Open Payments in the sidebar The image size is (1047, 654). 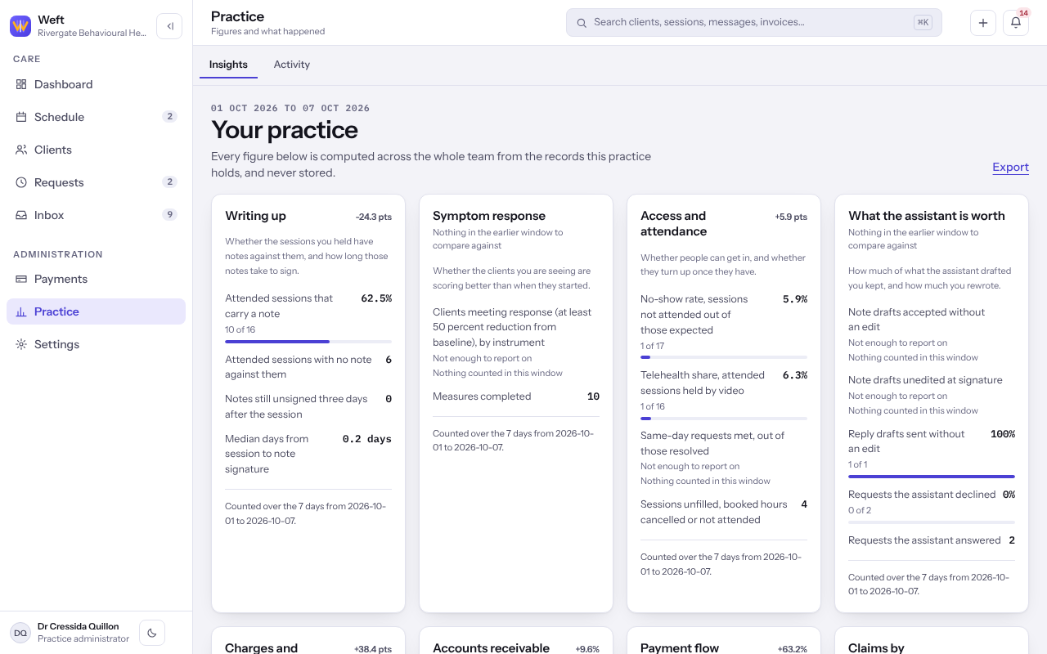pyautogui.click(x=97, y=279)
